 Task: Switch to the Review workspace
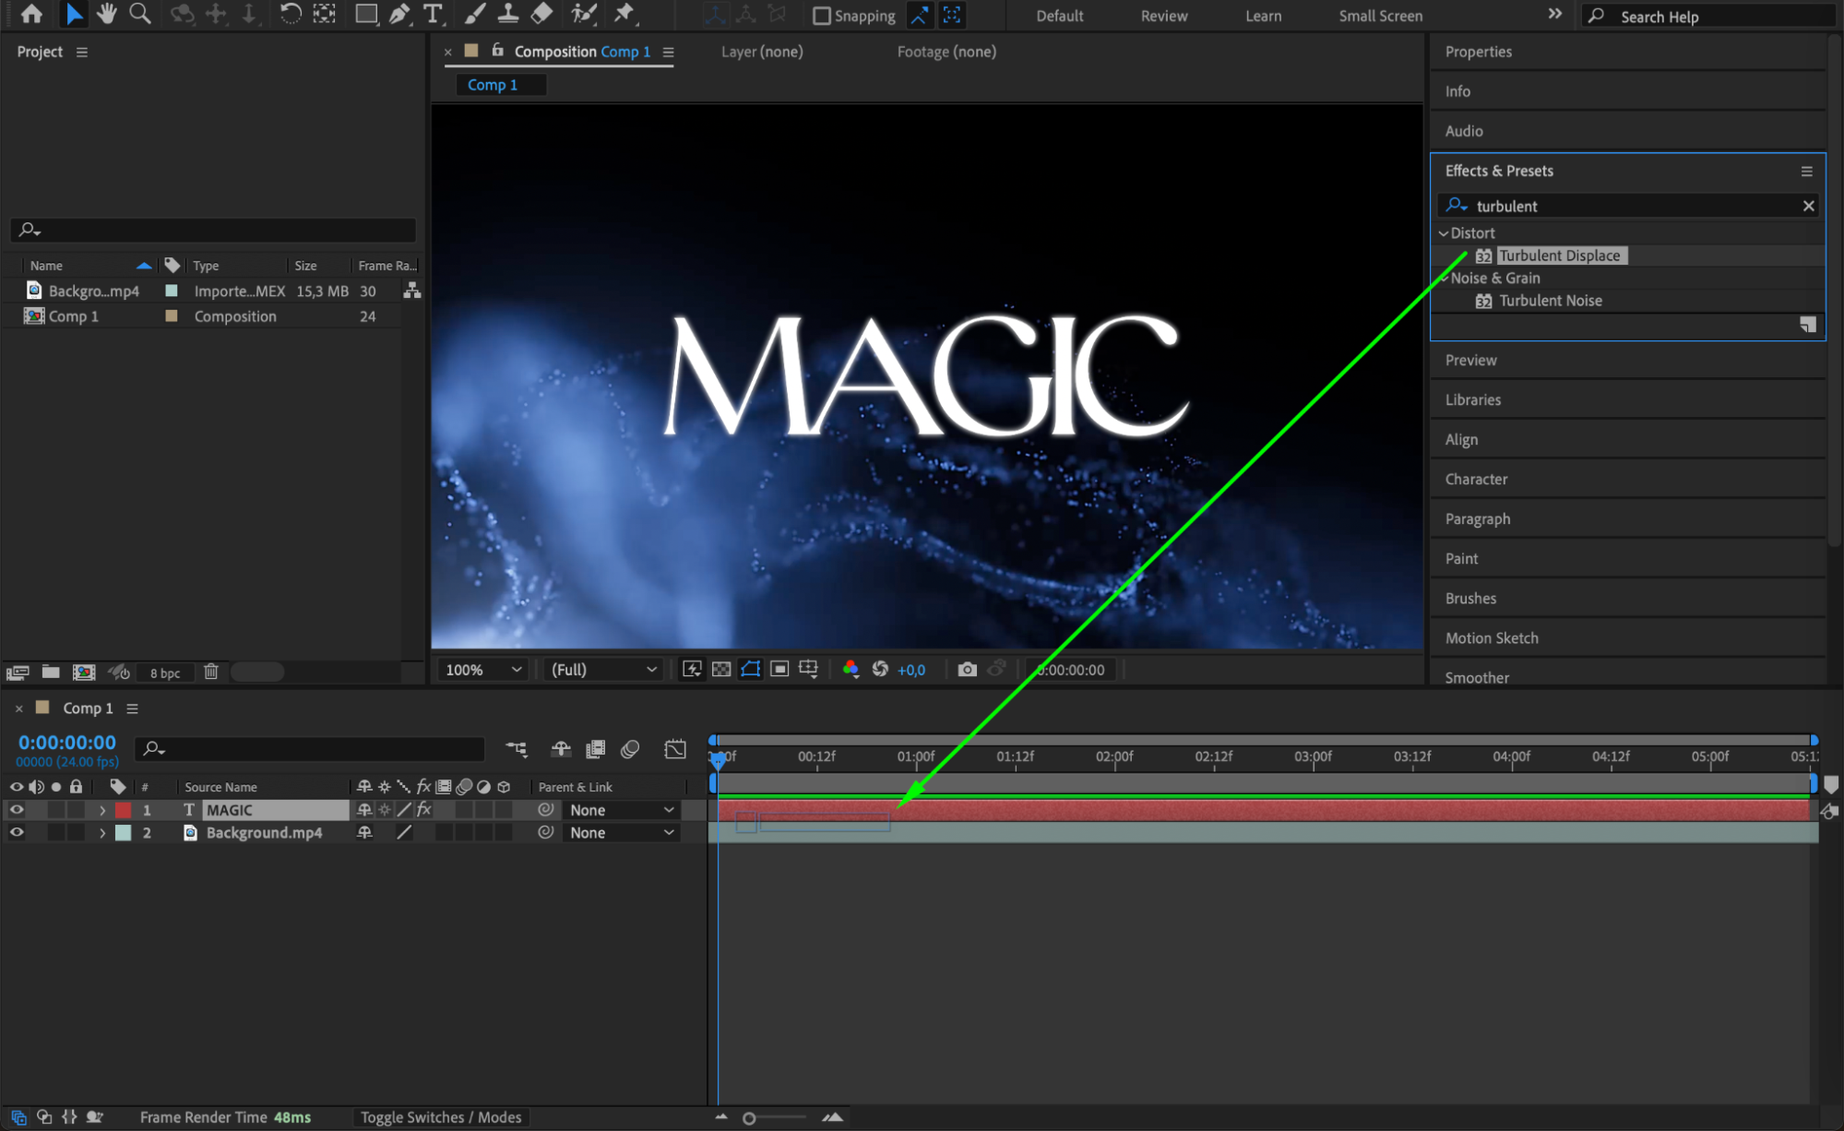tap(1163, 16)
